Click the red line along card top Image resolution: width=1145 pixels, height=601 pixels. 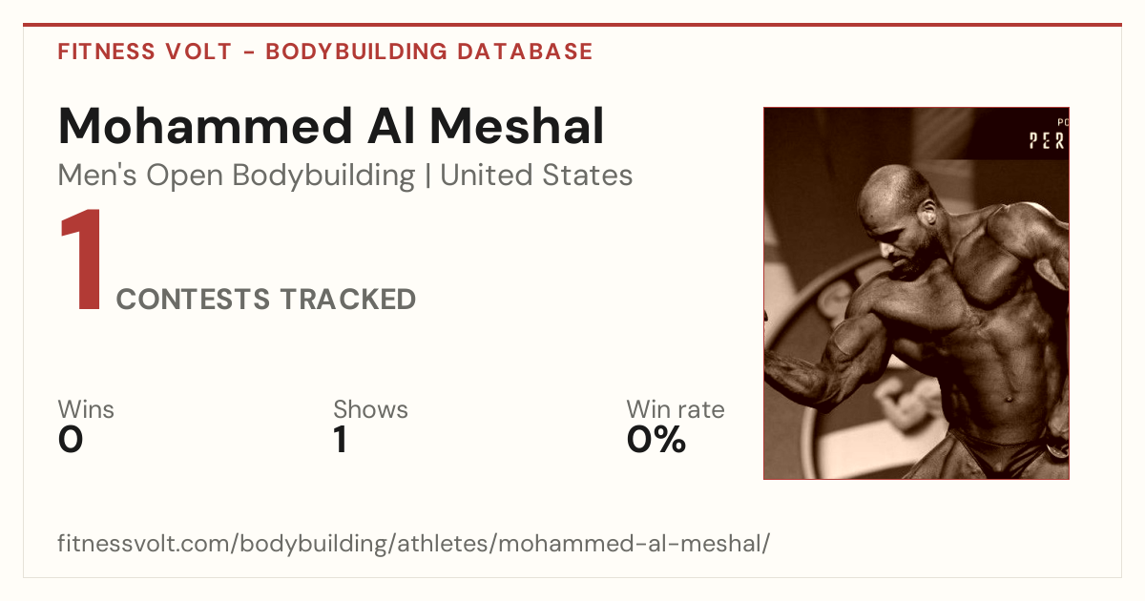pyautogui.click(x=572, y=25)
